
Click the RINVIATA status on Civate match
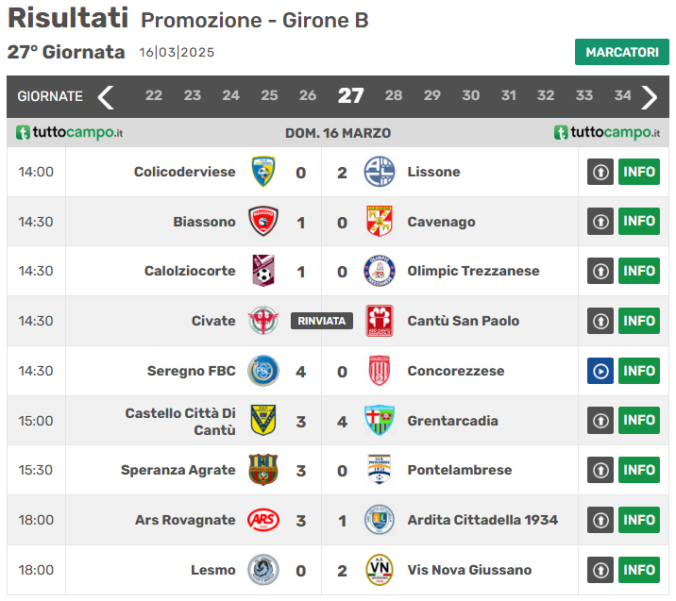pos(321,321)
